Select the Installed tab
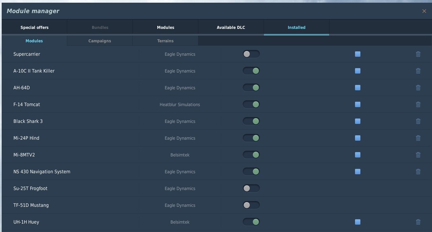Screen dimensions: 432x232 click(x=297, y=28)
